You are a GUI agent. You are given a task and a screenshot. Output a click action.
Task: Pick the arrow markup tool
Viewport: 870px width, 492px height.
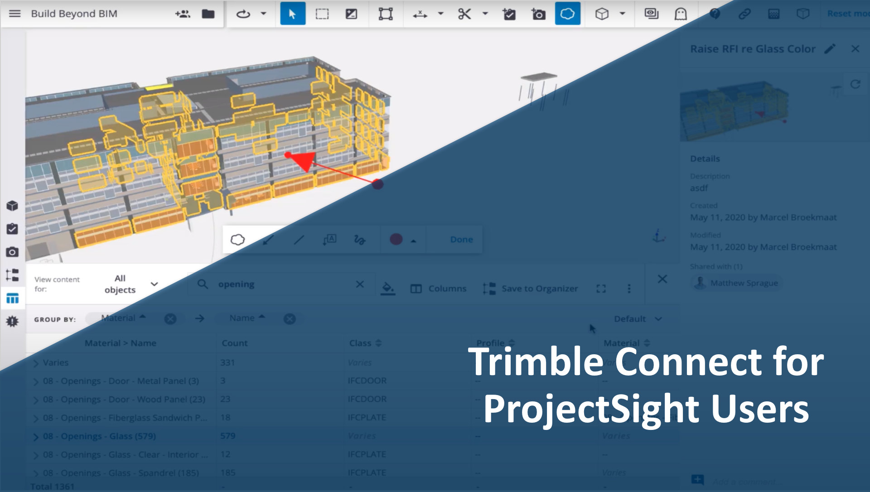click(268, 240)
